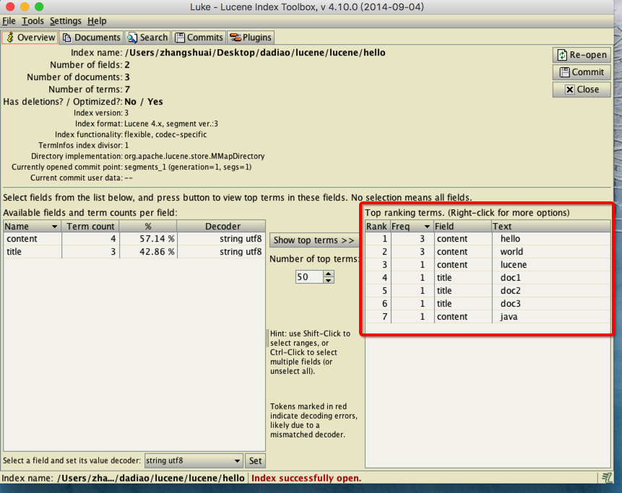Click the Close index button

582,90
